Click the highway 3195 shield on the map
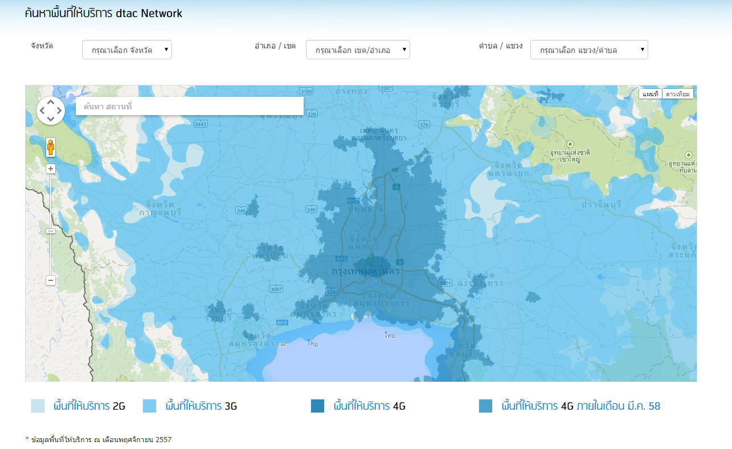The height and width of the screenshot is (449, 732). 306,91
